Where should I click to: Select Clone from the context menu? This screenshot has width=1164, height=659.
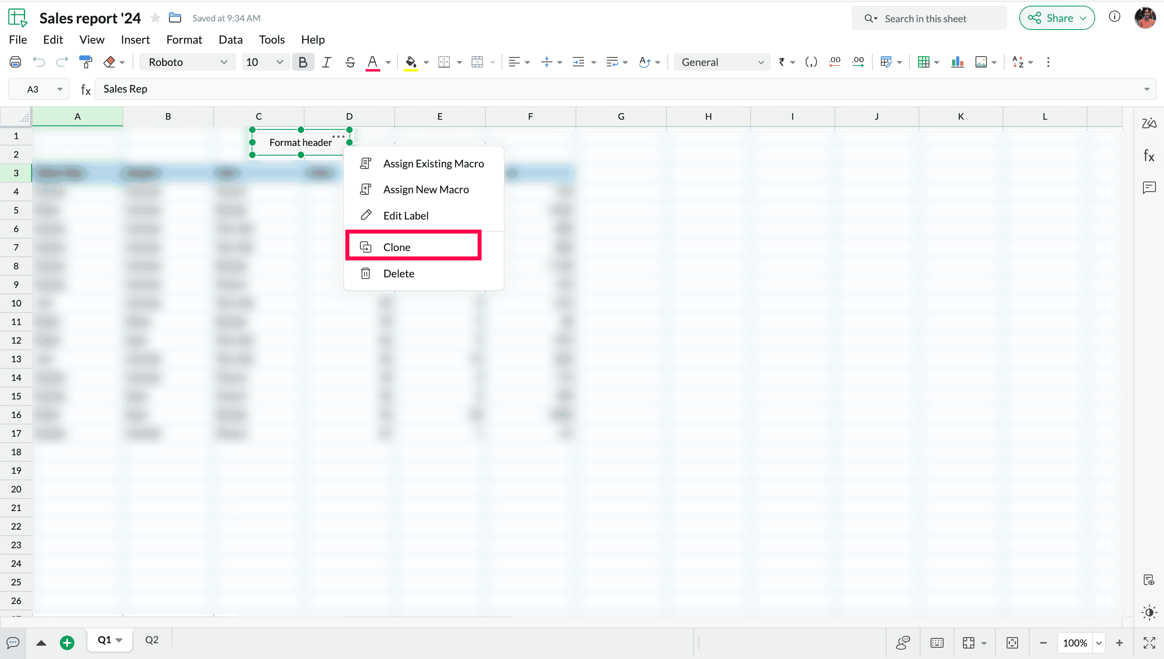point(396,247)
